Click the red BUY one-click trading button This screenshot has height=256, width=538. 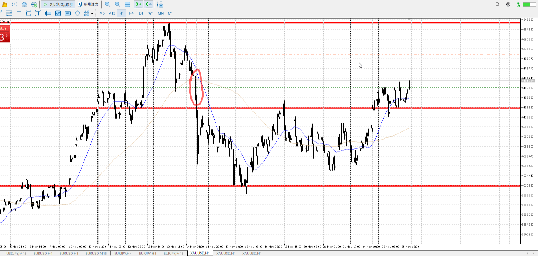(x=5, y=34)
